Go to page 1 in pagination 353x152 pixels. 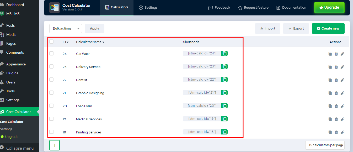[x=55, y=145]
